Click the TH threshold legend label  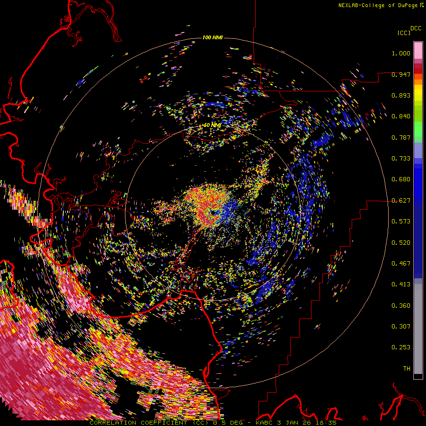point(407,369)
